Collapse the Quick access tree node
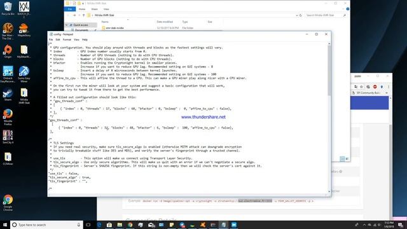407x229 pixels. click(x=66, y=25)
